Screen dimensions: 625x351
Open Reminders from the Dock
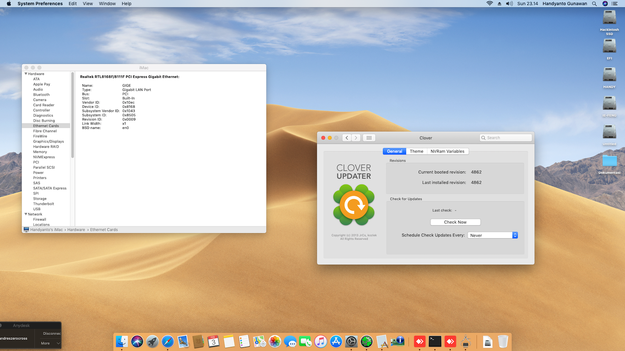[244, 341]
